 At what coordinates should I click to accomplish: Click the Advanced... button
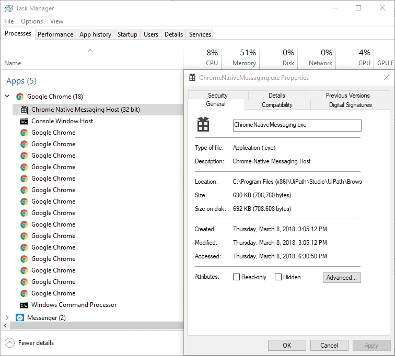[342, 277]
